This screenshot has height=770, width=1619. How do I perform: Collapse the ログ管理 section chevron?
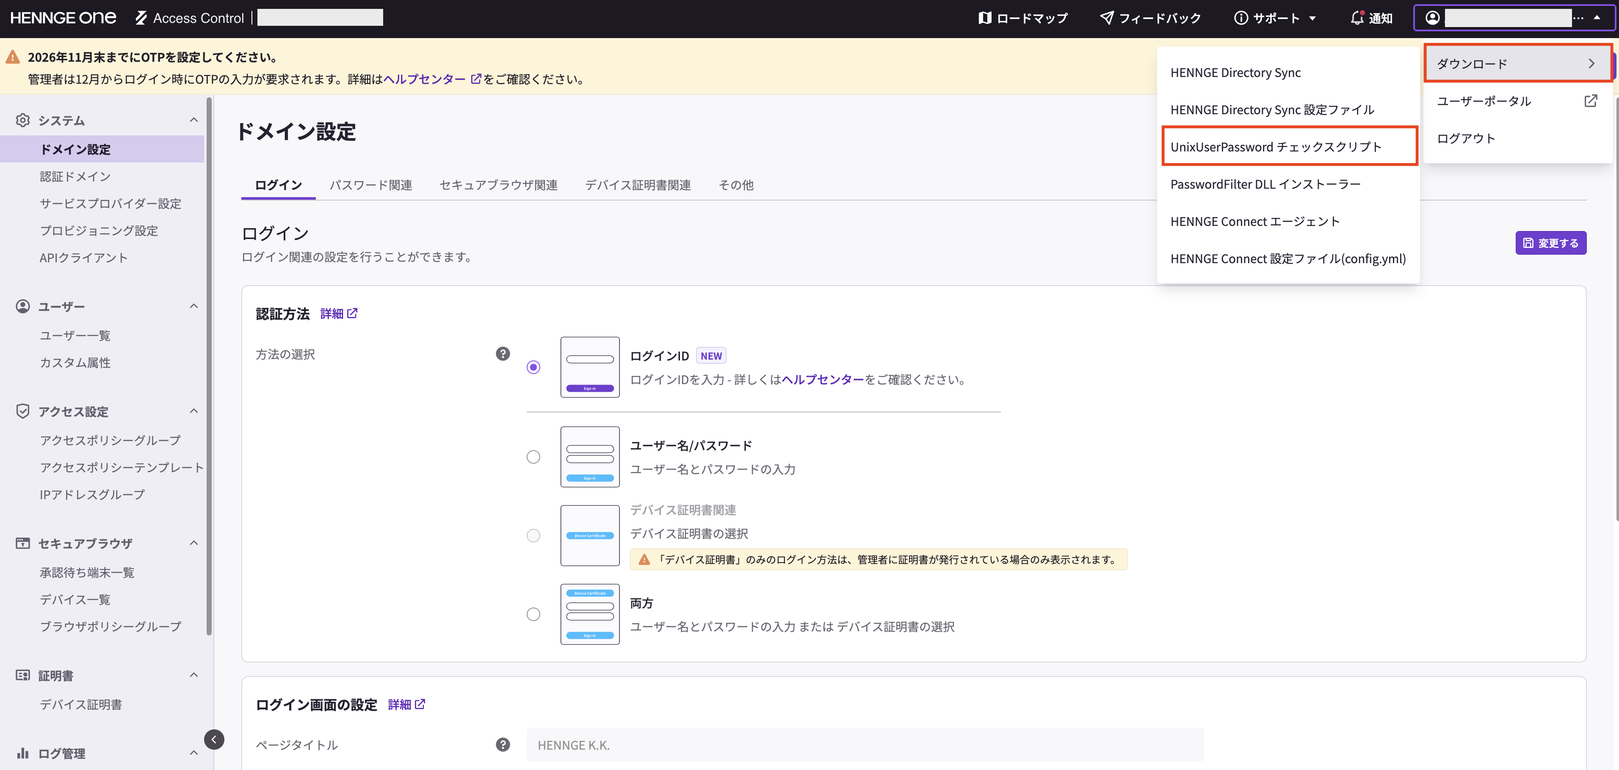click(193, 752)
